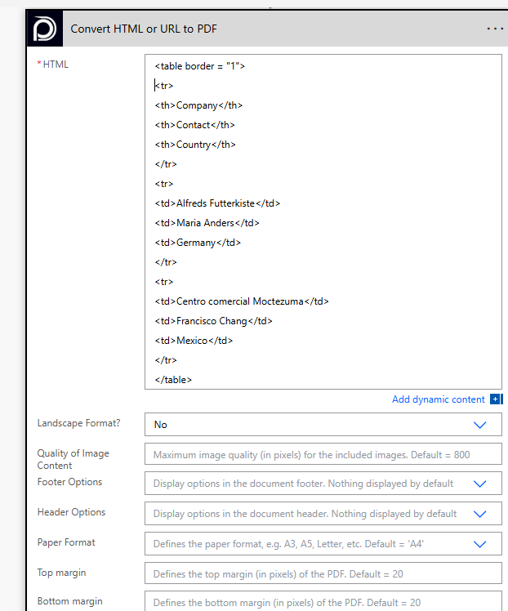The width and height of the screenshot is (508, 611).
Task: Click the Maria Anders line in HTML
Action: (x=207, y=223)
